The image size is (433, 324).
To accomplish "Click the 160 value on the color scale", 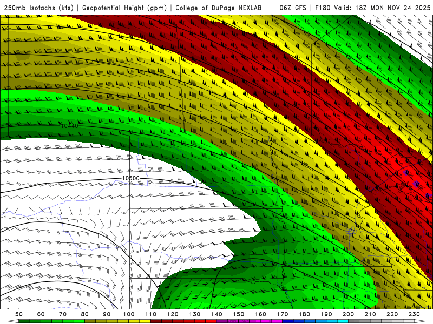I will (x=260, y=314).
